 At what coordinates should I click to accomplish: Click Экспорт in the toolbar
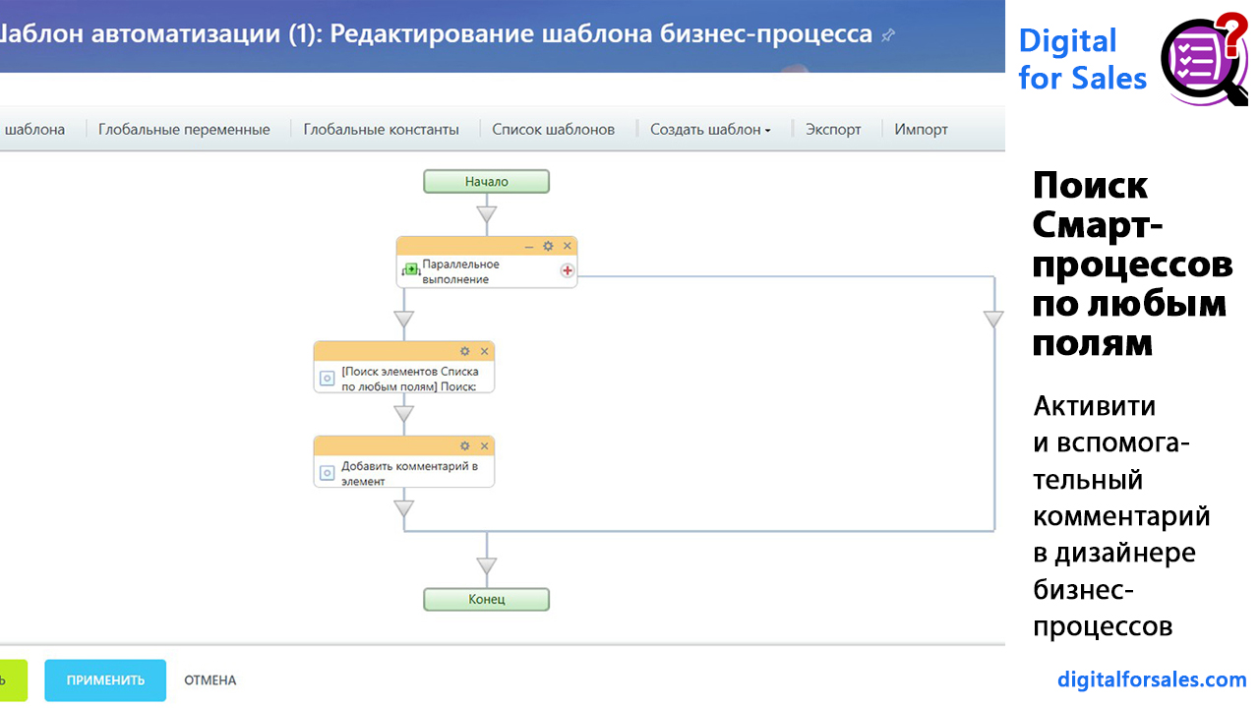pyautogui.click(x=833, y=129)
